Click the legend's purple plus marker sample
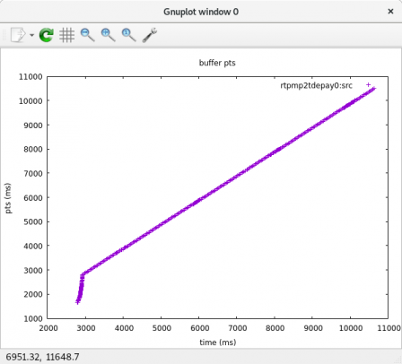The width and height of the screenshot is (402, 364). point(368,85)
